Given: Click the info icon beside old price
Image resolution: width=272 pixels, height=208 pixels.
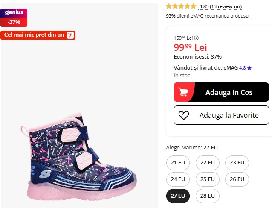Looking at the screenshot, I should (196, 38).
